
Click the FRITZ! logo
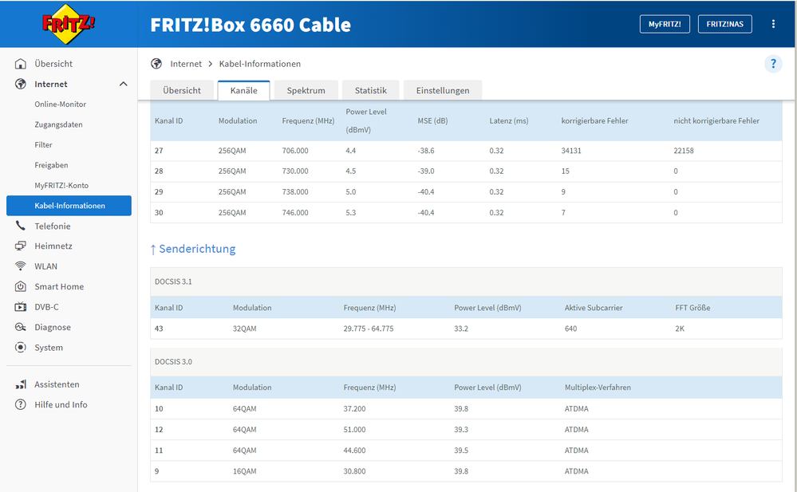pyautogui.click(x=69, y=24)
